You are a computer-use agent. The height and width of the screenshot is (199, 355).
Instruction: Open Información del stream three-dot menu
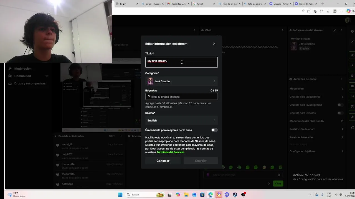click(341, 30)
